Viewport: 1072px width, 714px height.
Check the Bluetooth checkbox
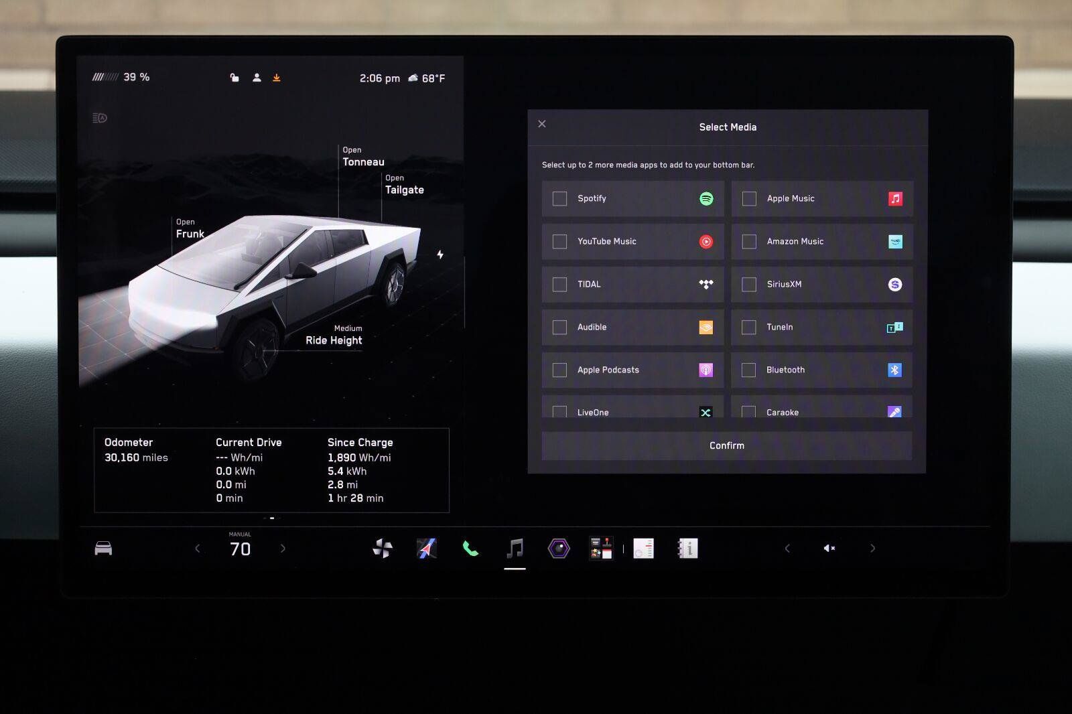749,370
